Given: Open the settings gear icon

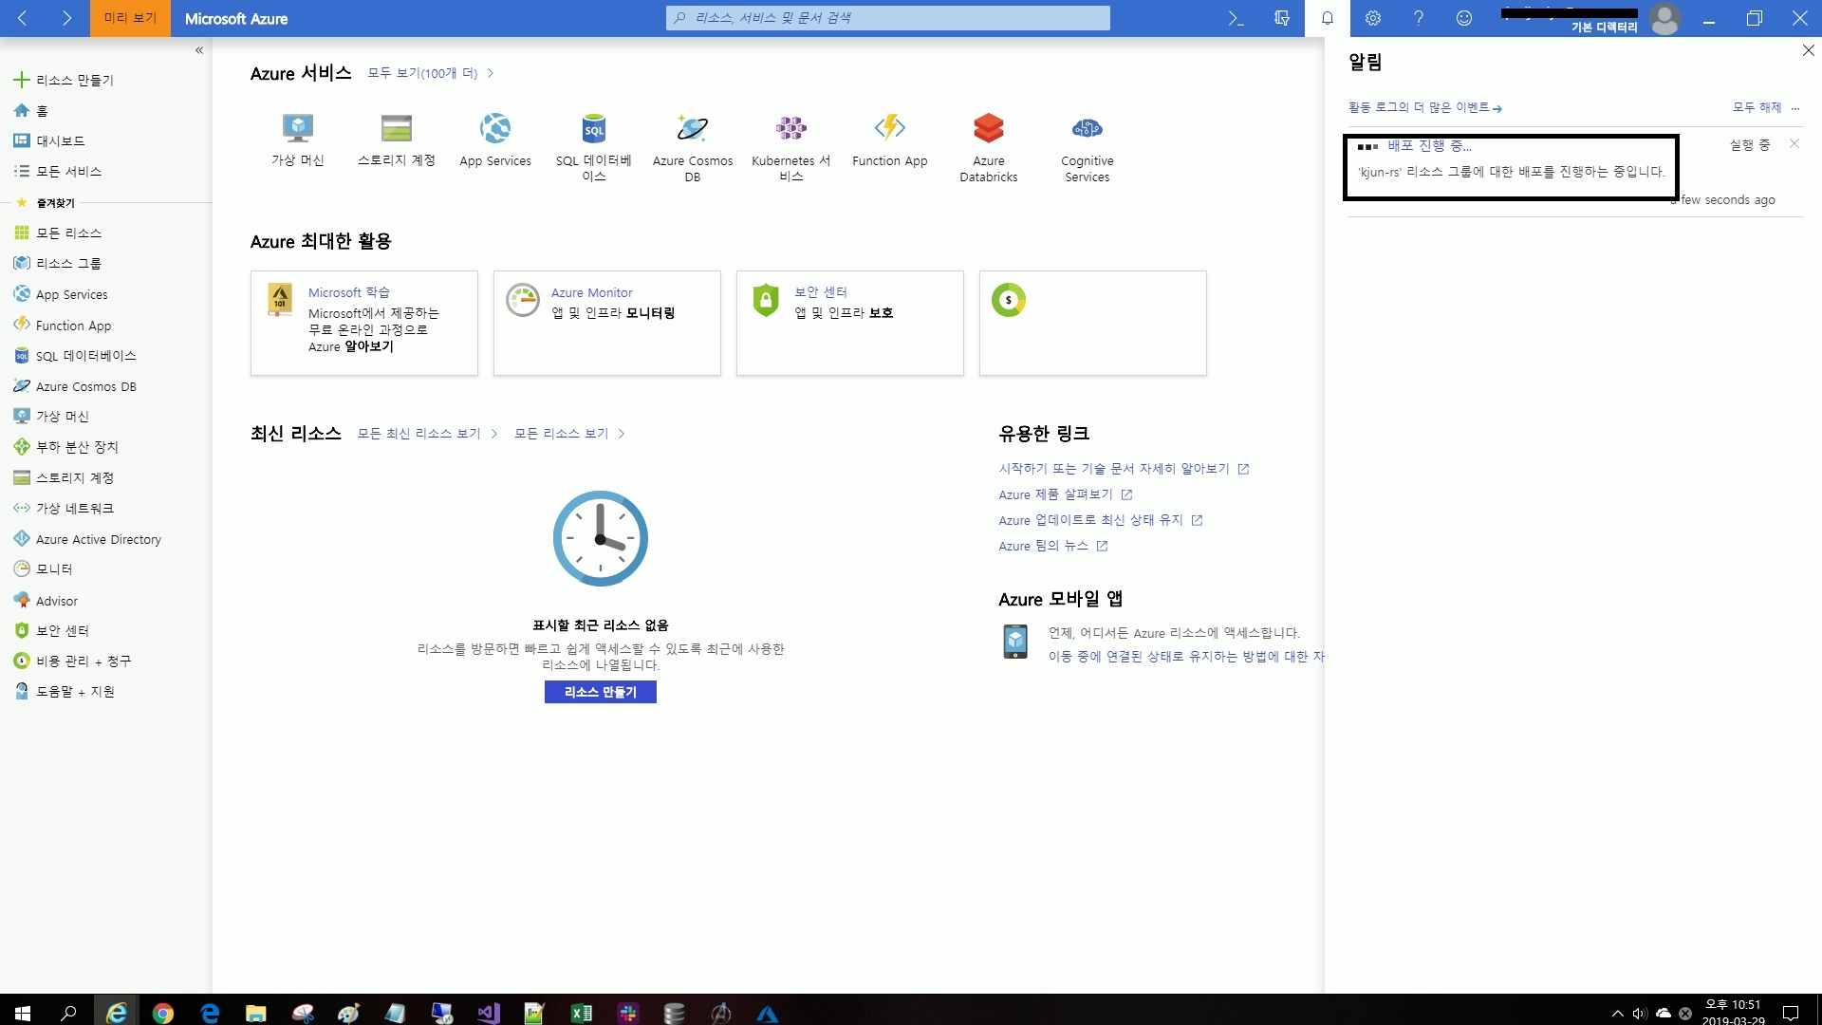Looking at the screenshot, I should coord(1373,18).
